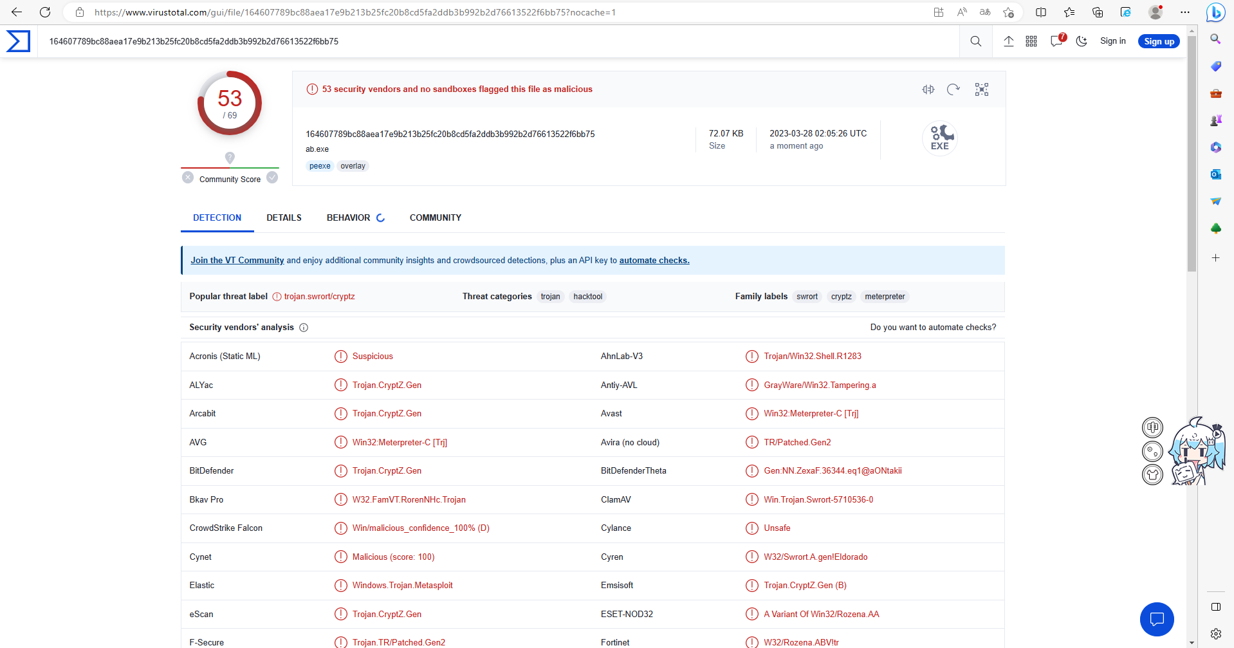The width and height of the screenshot is (1234, 648).
Task: Open the VirusTotal apps grid menu
Action: tap(1031, 41)
